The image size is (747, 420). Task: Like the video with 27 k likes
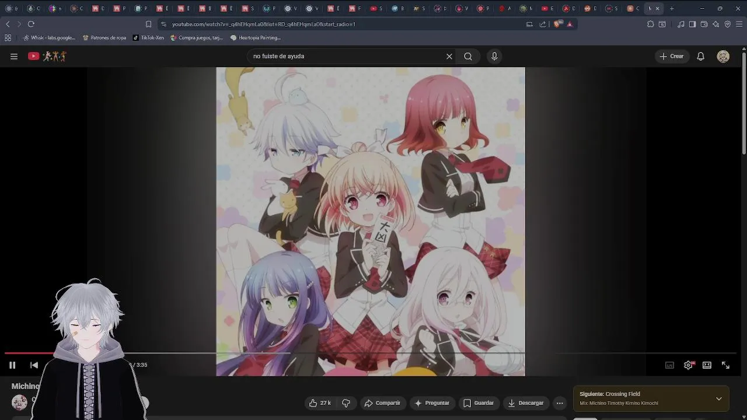pos(320,403)
